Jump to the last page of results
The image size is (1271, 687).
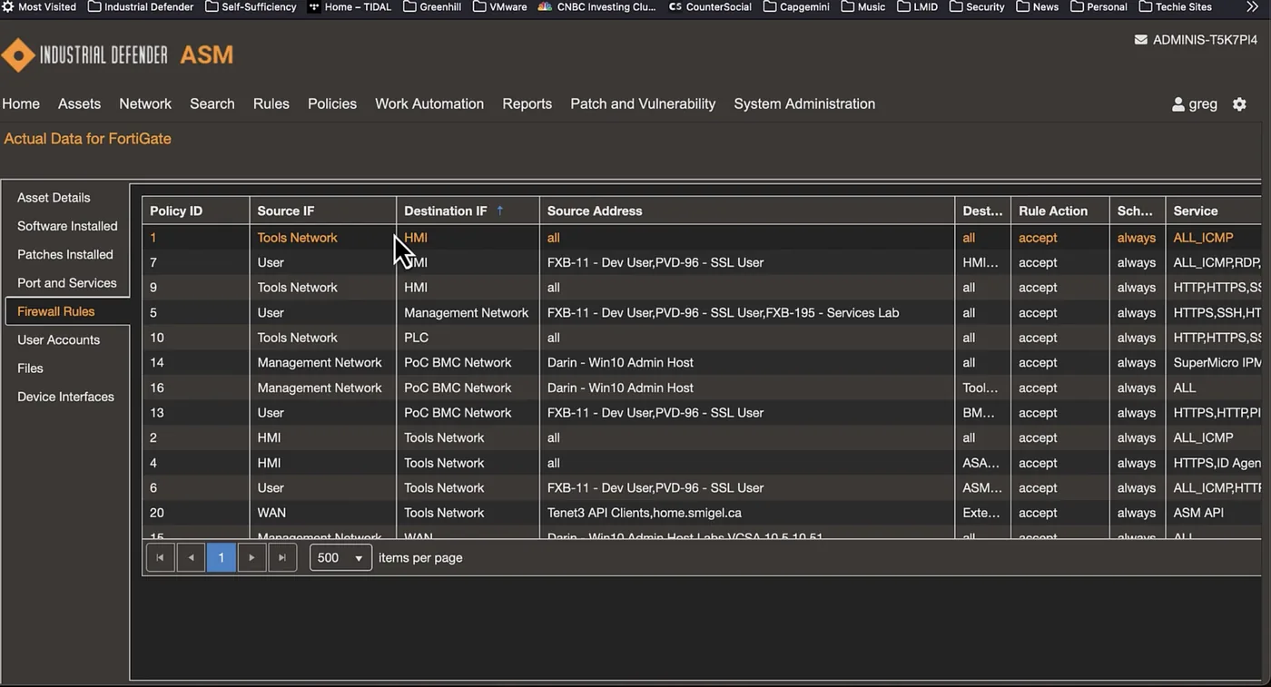click(x=282, y=557)
